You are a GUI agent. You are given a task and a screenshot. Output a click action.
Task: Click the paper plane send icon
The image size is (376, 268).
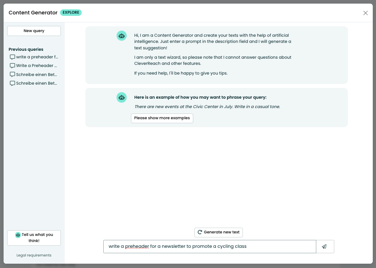click(325, 247)
